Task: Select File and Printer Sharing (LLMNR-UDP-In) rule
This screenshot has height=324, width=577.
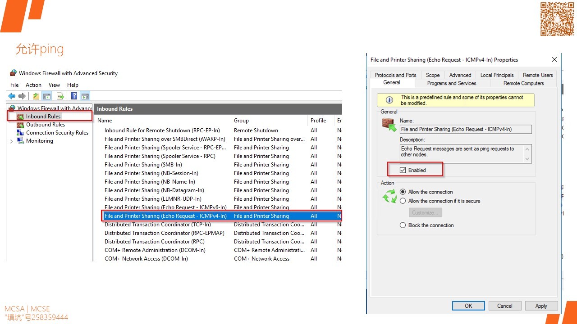Action: click(x=223, y=199)
